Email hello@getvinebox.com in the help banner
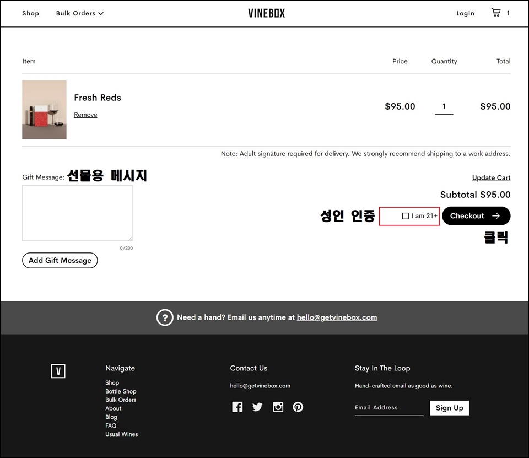529x458 pixels. [x=337, y=317]
